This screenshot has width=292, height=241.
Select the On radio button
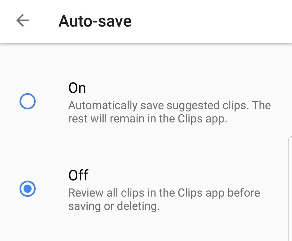[27, 101]
